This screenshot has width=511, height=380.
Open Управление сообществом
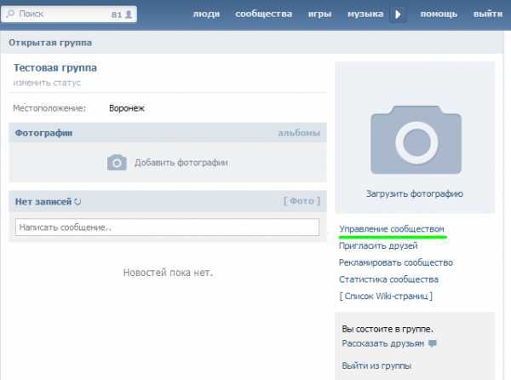392,229
